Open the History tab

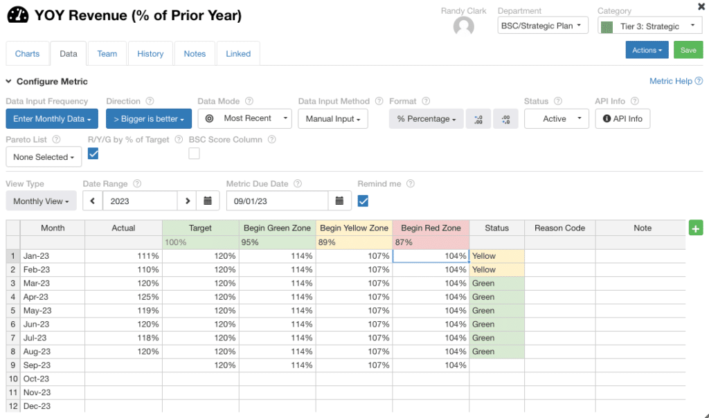click(150, 54)
